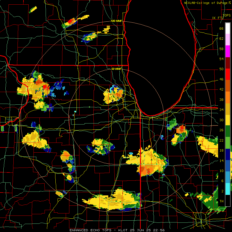This screenshot has height=232, width=232.
Task: Click the white swatch in the tops legend
Action: click(228, 28)
